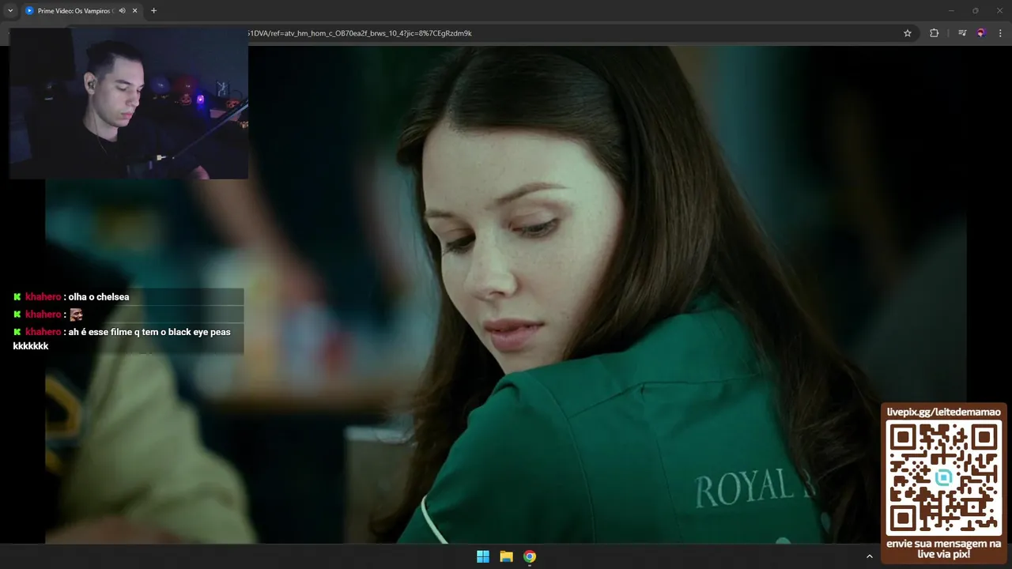Open File Explorer from the taskbar

click(507, 556)
